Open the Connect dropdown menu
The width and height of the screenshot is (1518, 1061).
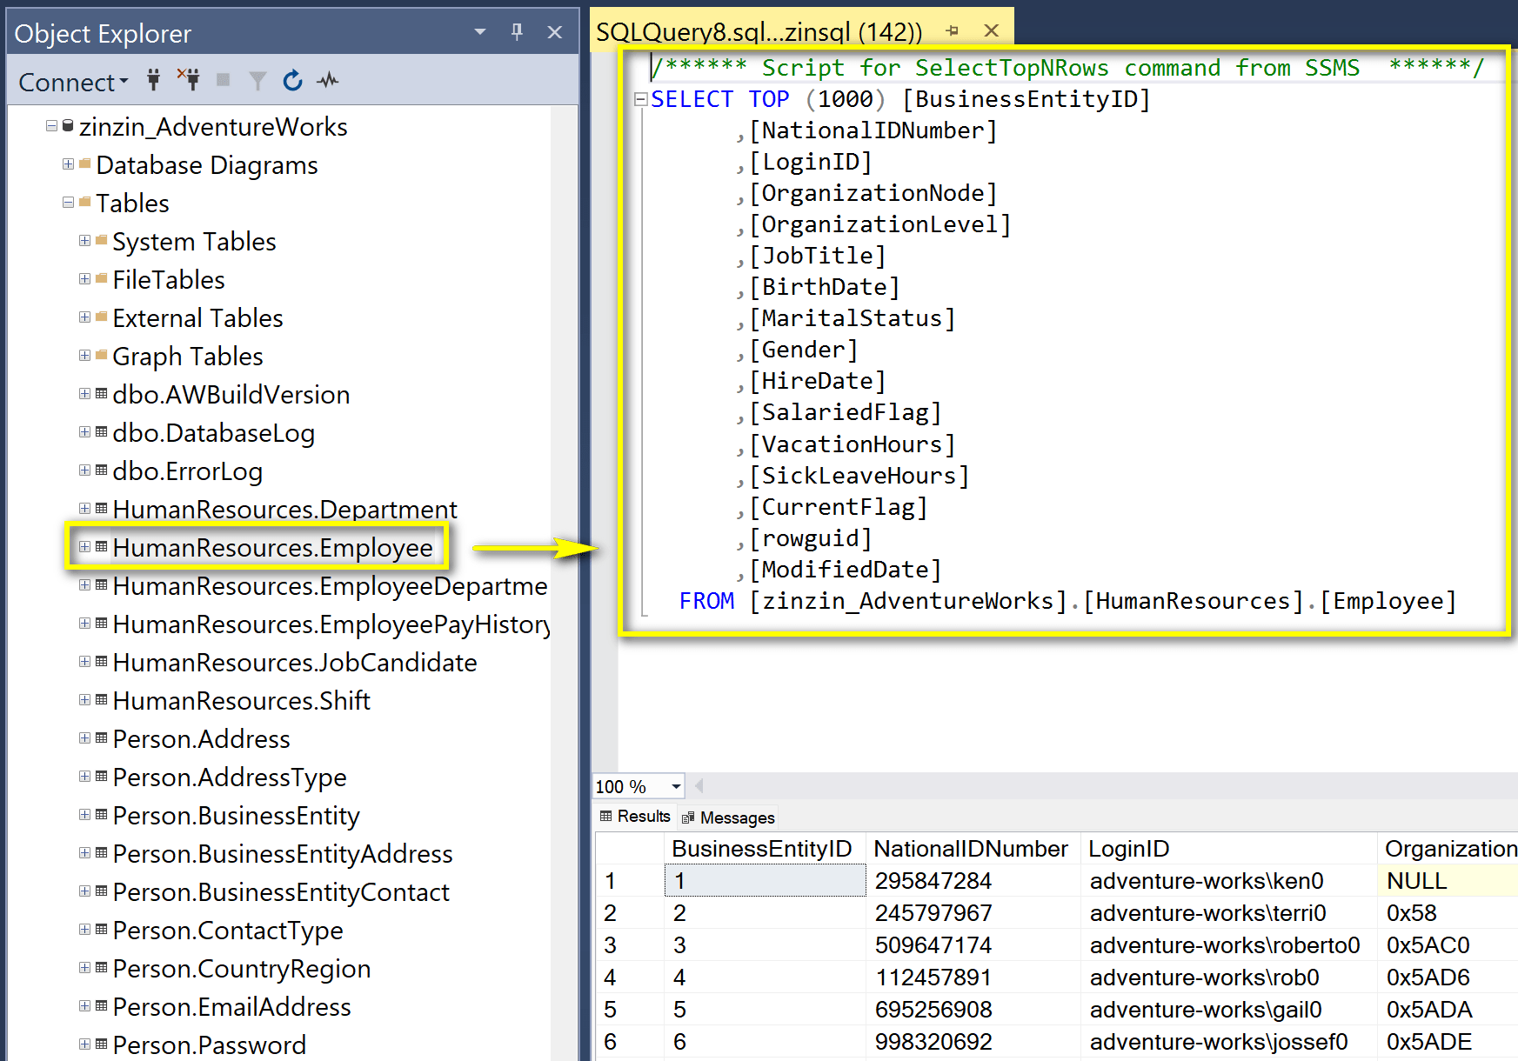coord(73,82)
